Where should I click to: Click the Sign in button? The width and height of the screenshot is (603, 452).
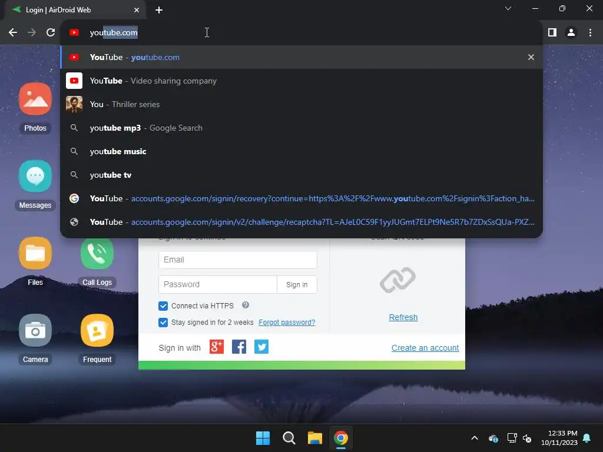297,284
